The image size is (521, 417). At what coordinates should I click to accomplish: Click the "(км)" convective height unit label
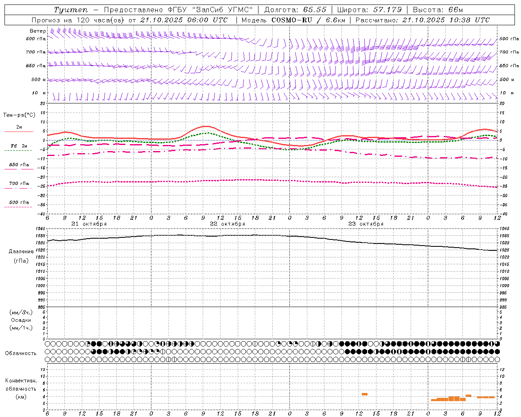coord(21,397)
